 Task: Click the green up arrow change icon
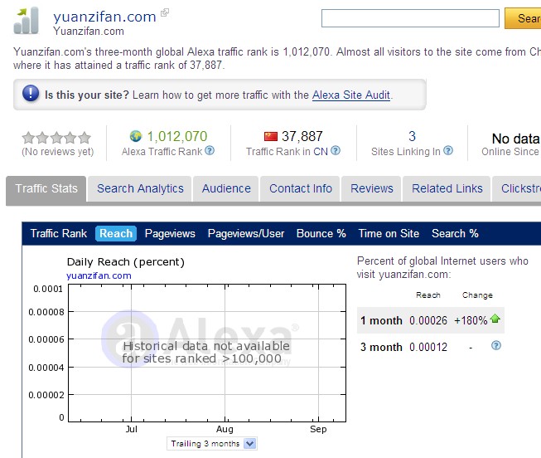point(495,319)
